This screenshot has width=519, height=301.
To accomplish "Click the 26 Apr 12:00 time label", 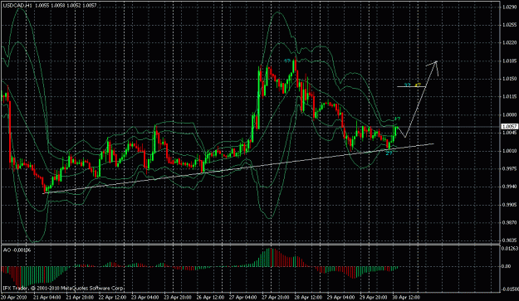I will click(210, 297).
